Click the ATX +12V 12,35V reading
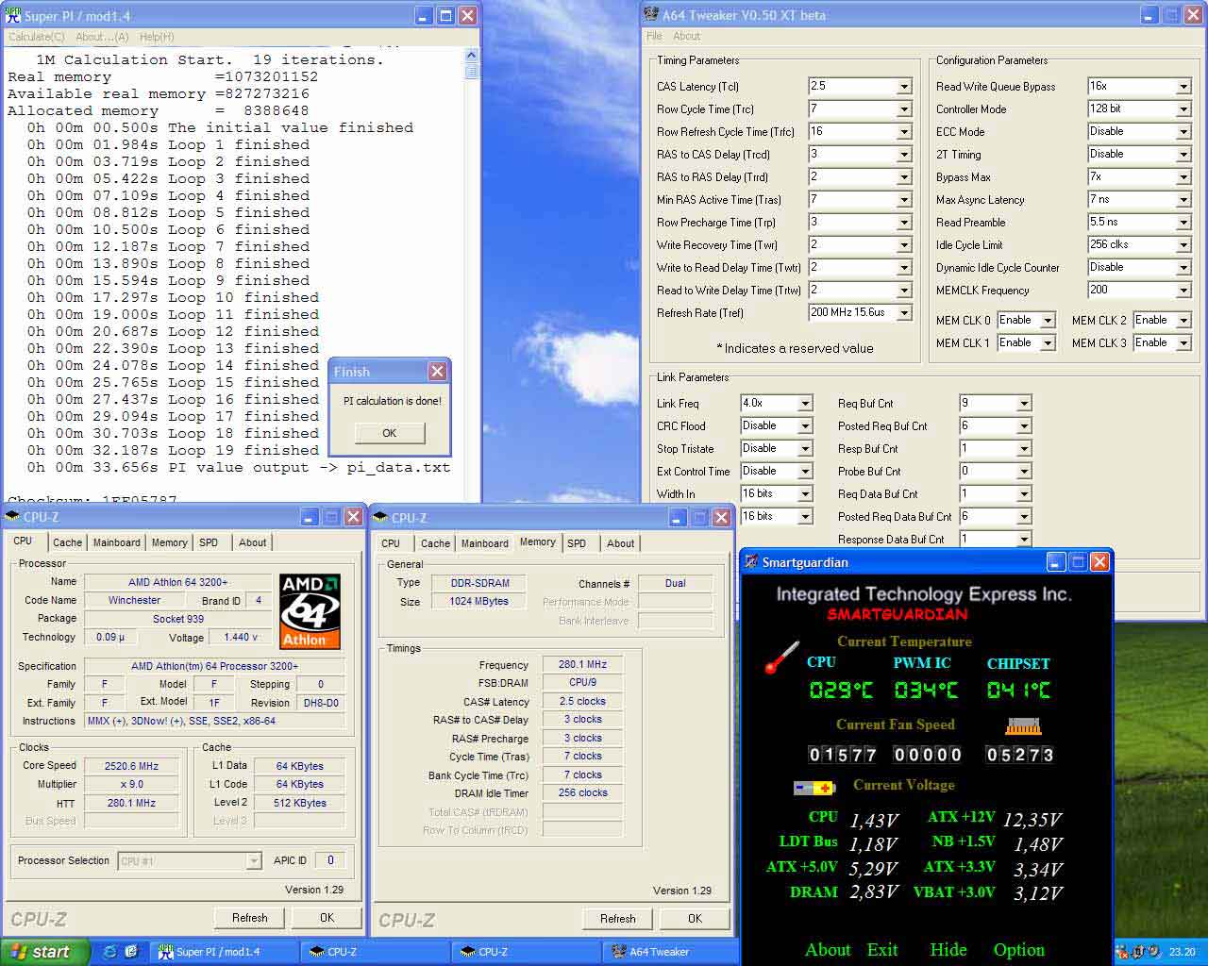Viewport: 1208px width, 966px height. coord(1032,820)
